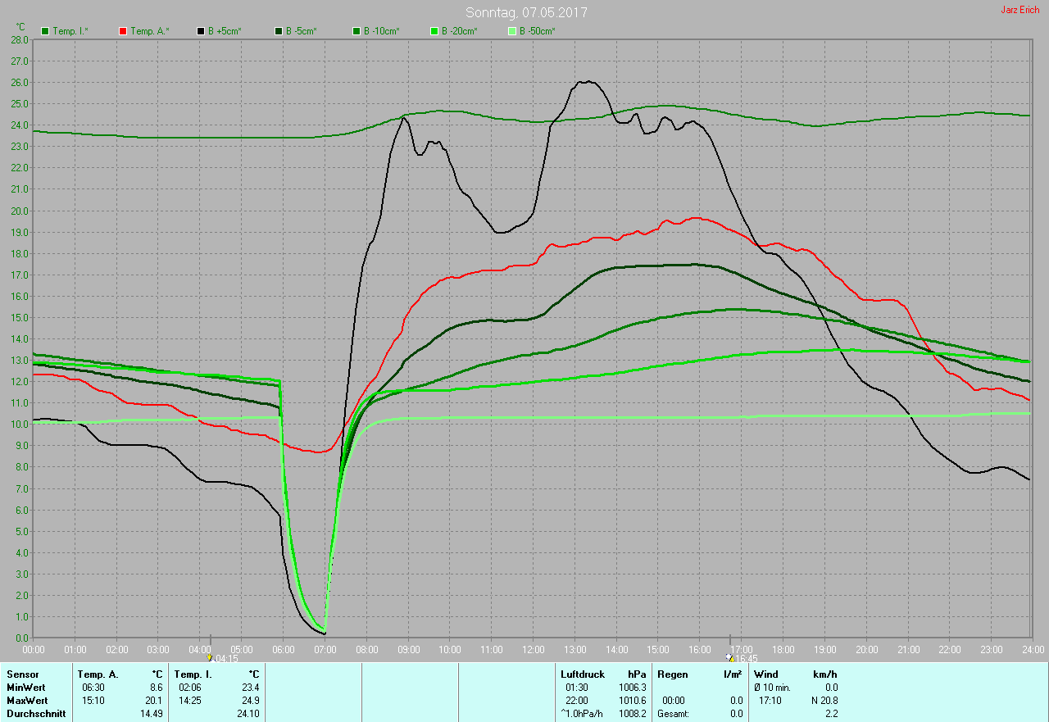
Task: Click the 'Ø 10 min.' wind label
Action: coord(773,688)
